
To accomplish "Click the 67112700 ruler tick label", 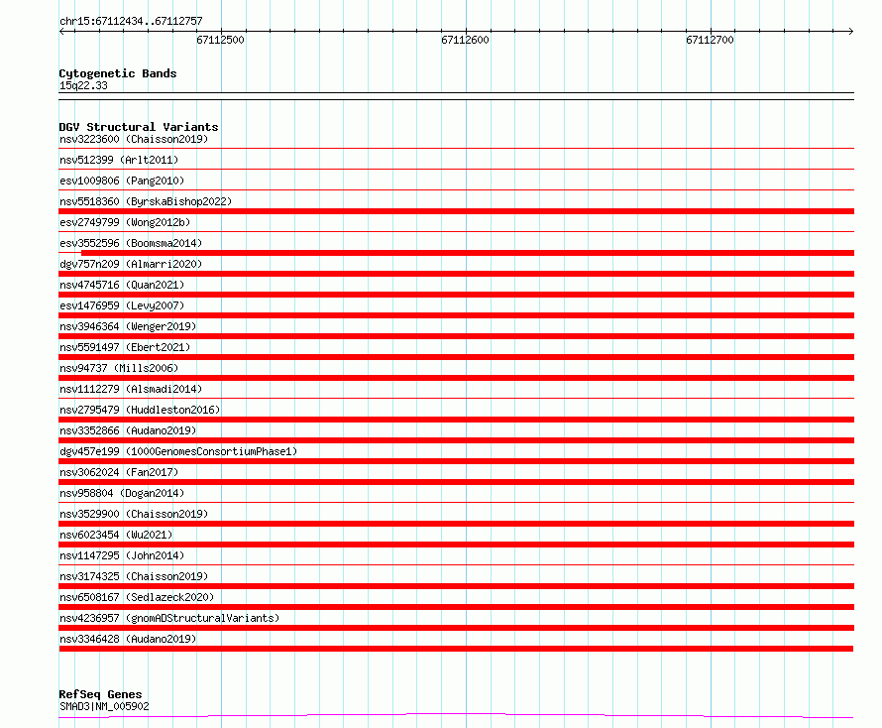I will [x=710, y=40].
